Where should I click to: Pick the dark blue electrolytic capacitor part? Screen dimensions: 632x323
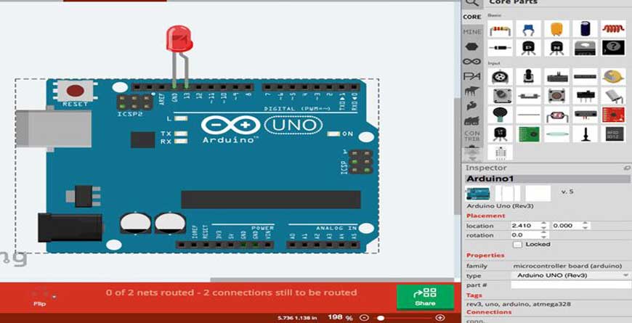click(586, 30)
